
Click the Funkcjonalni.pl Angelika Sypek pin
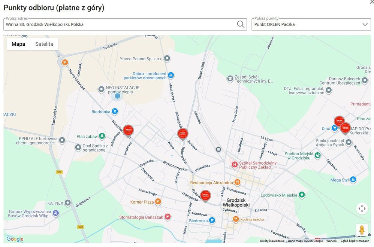tap(349, 142)
